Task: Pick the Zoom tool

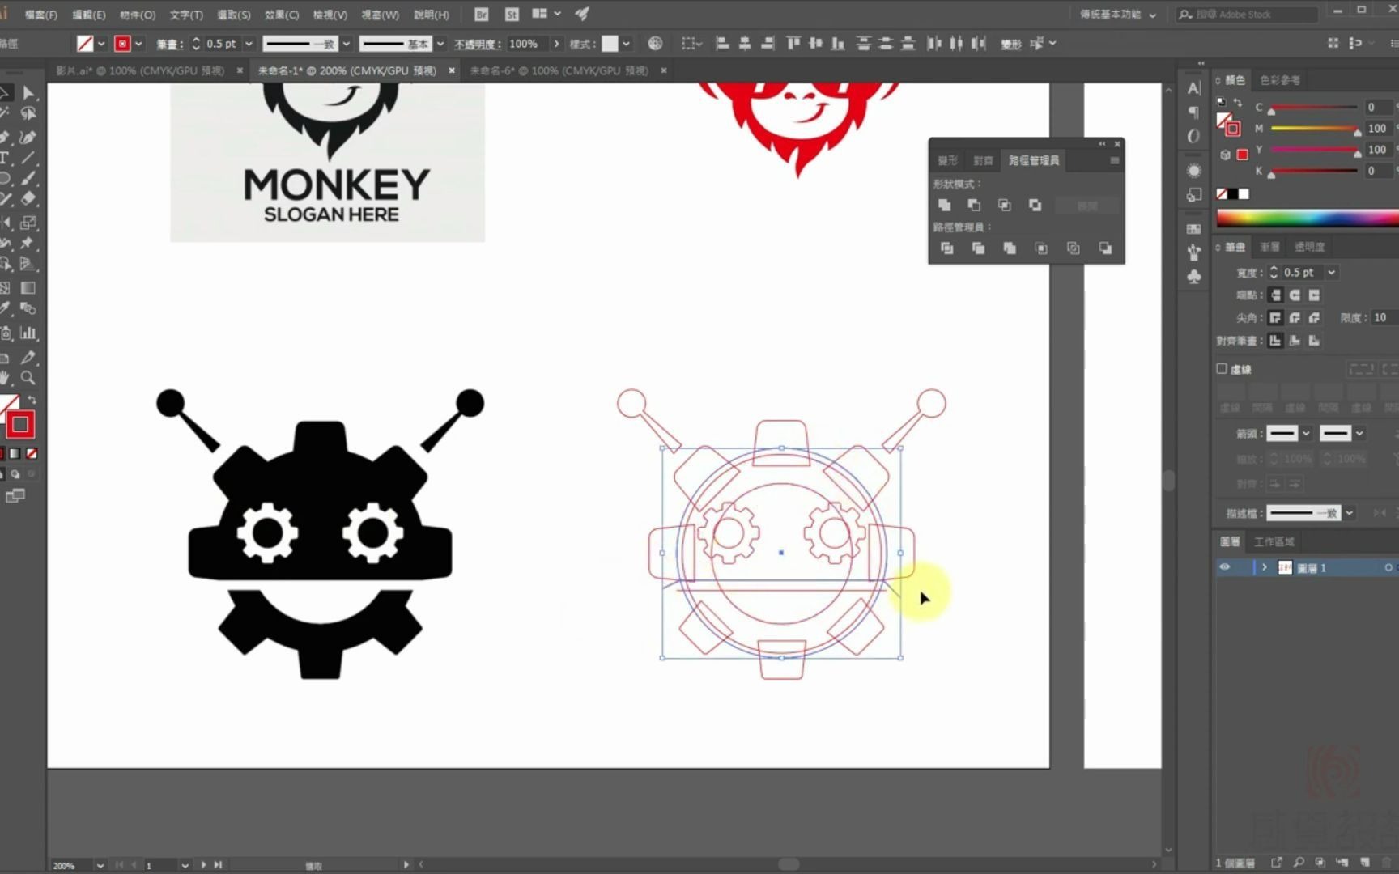Action: tap(28, 377)
